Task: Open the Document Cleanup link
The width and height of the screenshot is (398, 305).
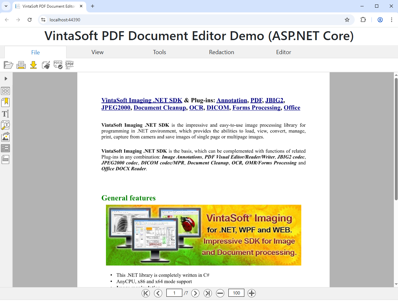Action: (160, 108)
